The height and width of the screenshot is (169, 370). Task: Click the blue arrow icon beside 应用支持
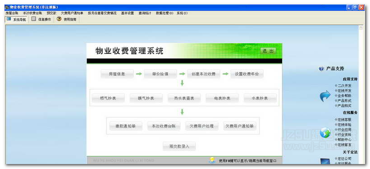pyautogui.click(x=325, y=96)
